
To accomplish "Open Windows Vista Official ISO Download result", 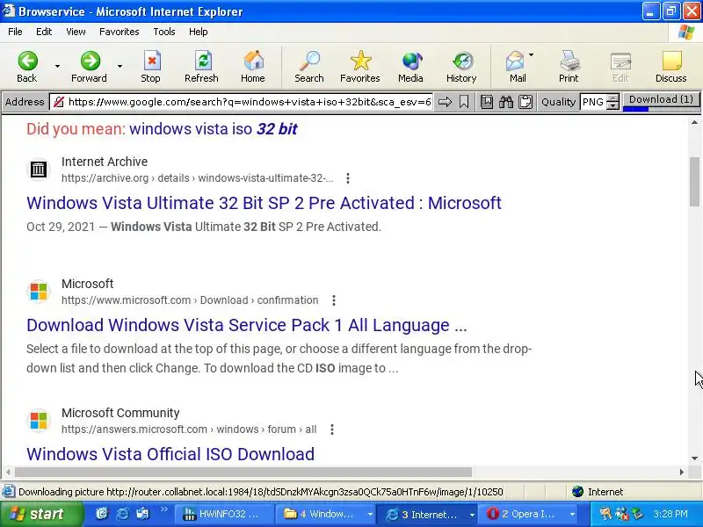I will tap(170, 454).
